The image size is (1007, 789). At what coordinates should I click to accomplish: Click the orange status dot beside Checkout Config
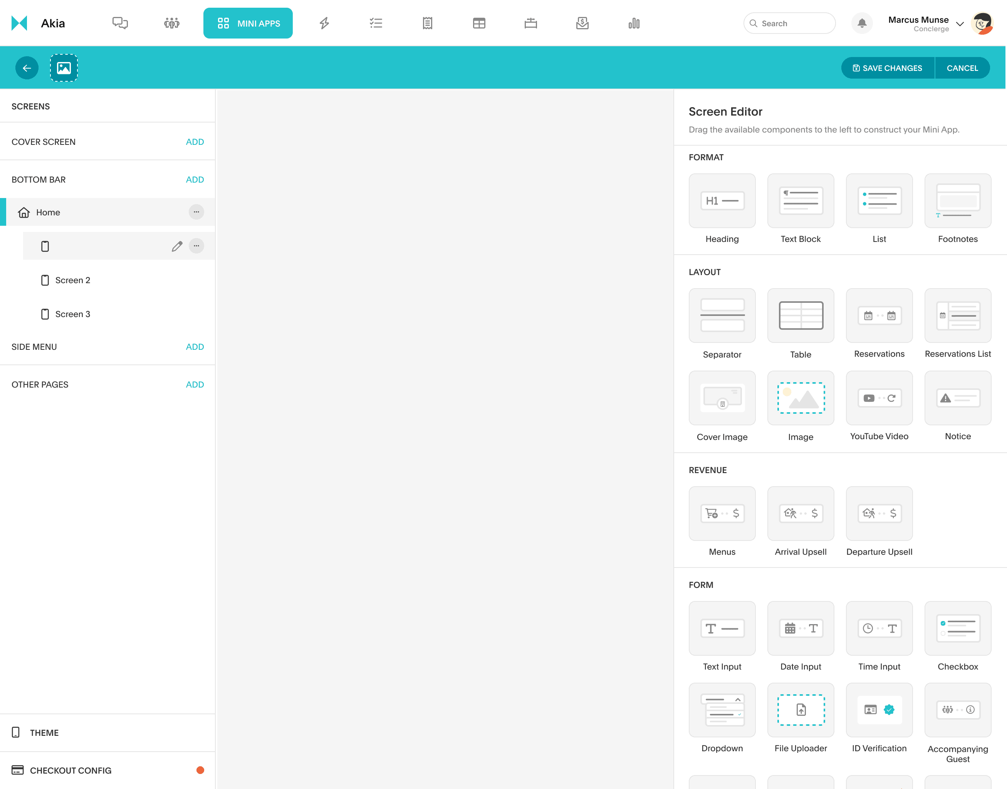tap(200, 770)
